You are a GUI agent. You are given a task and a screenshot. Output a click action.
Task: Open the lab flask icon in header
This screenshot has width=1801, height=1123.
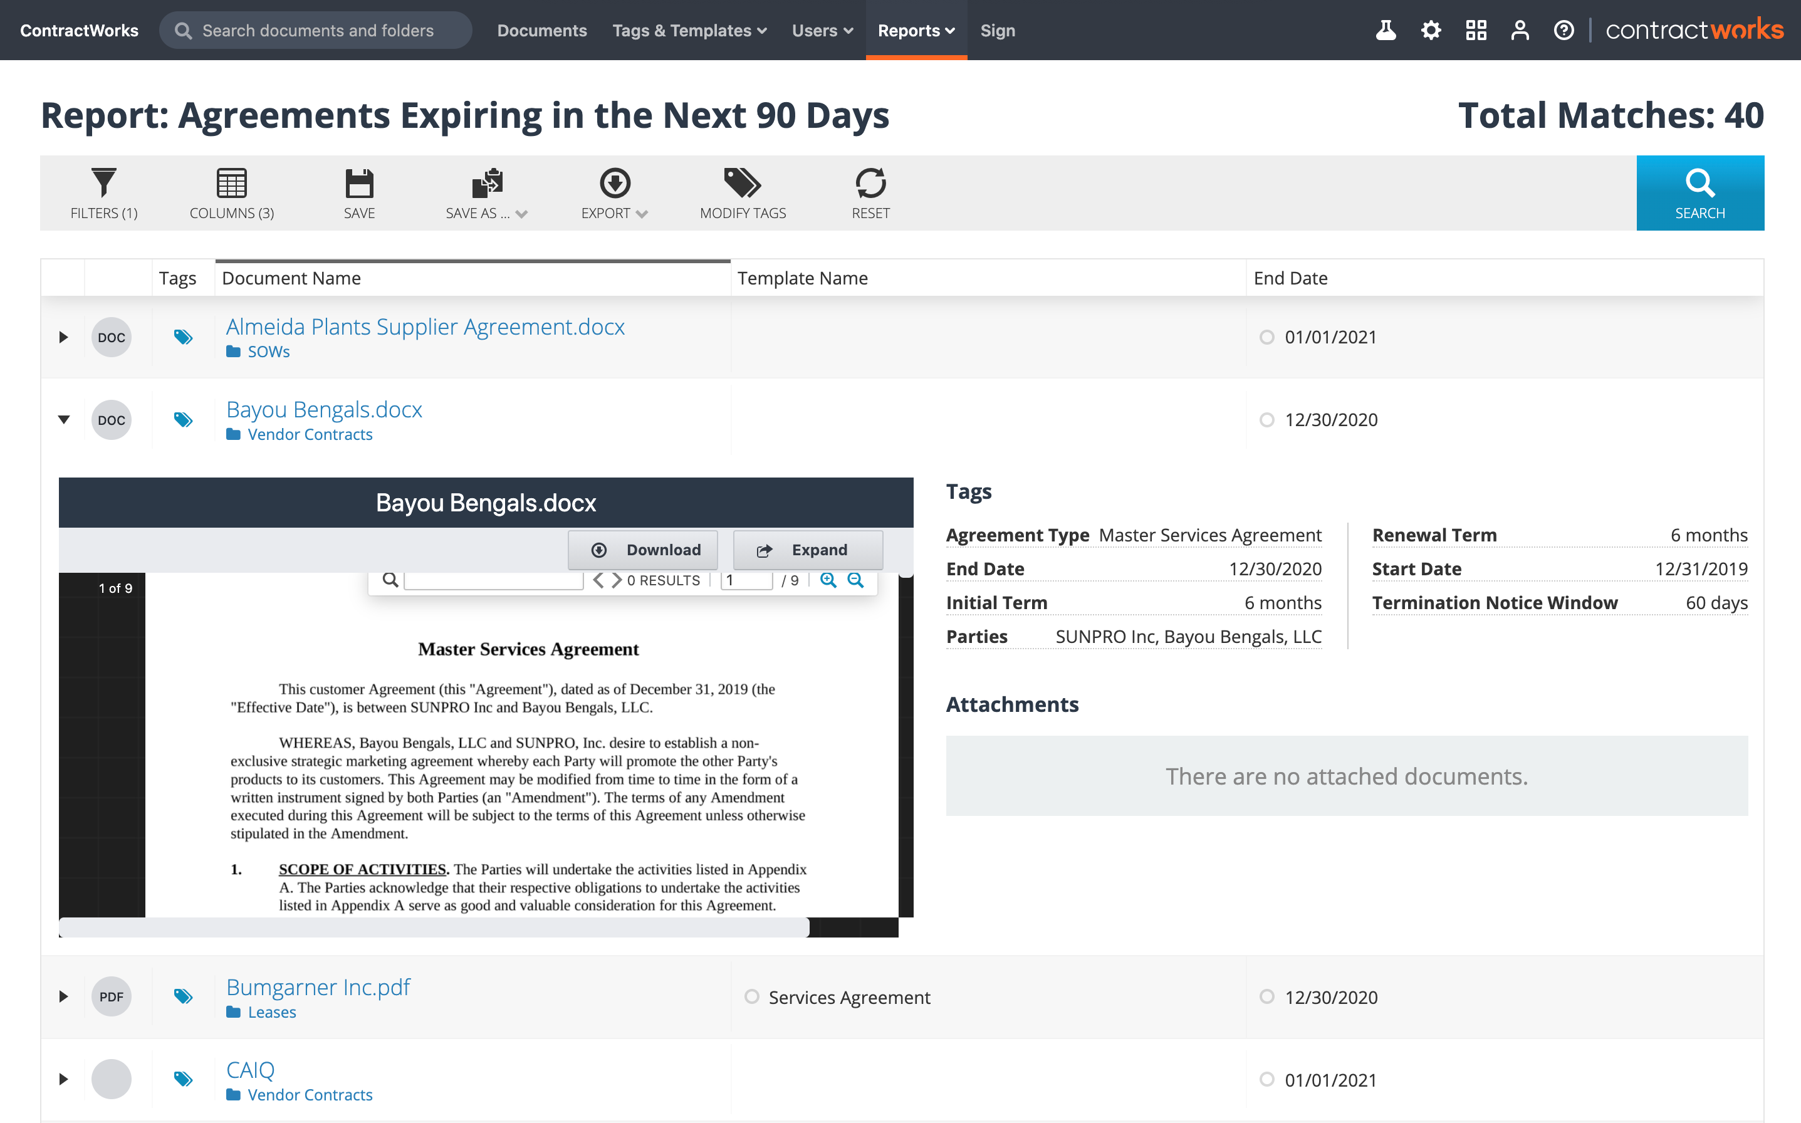(x=1386, y=31)
